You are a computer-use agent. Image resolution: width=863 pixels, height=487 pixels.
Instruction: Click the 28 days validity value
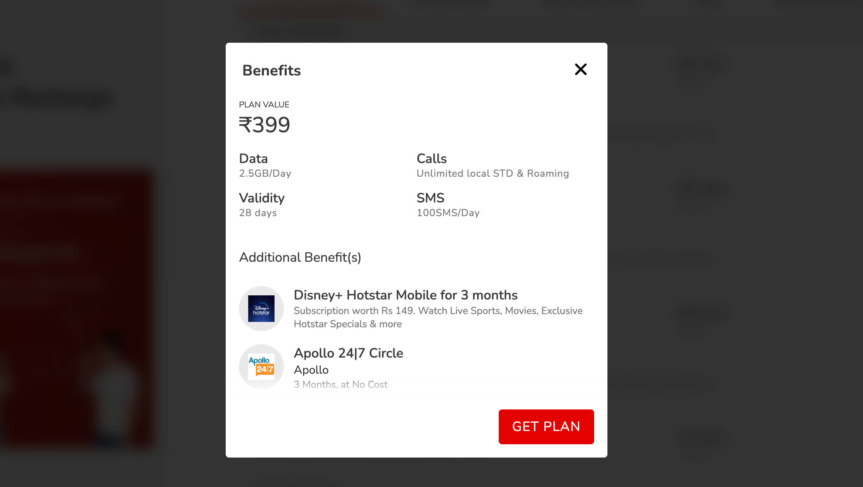258,213
